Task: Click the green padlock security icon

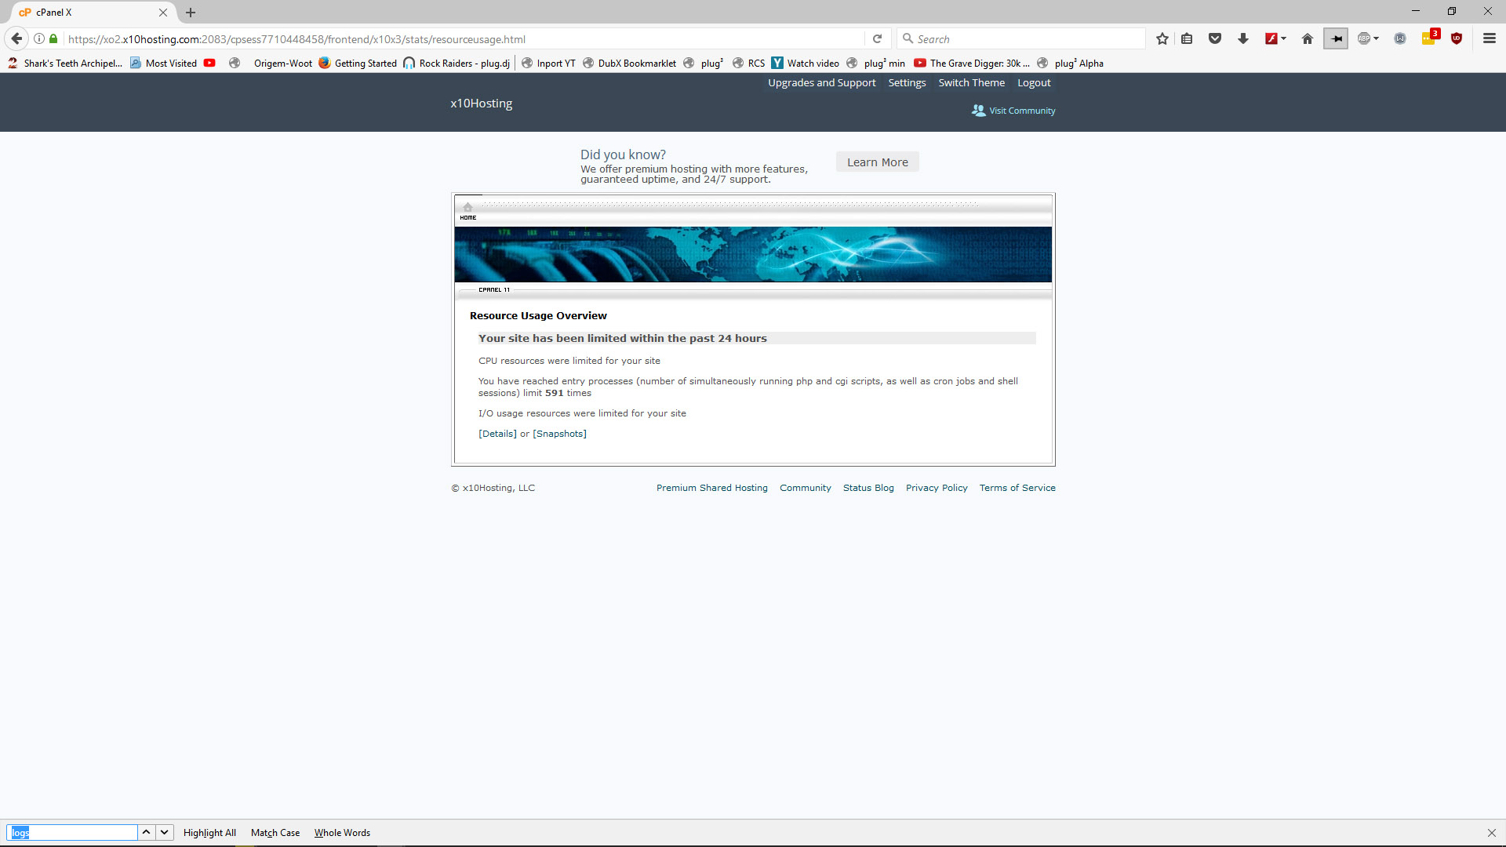Action: (x=53, y=38)
